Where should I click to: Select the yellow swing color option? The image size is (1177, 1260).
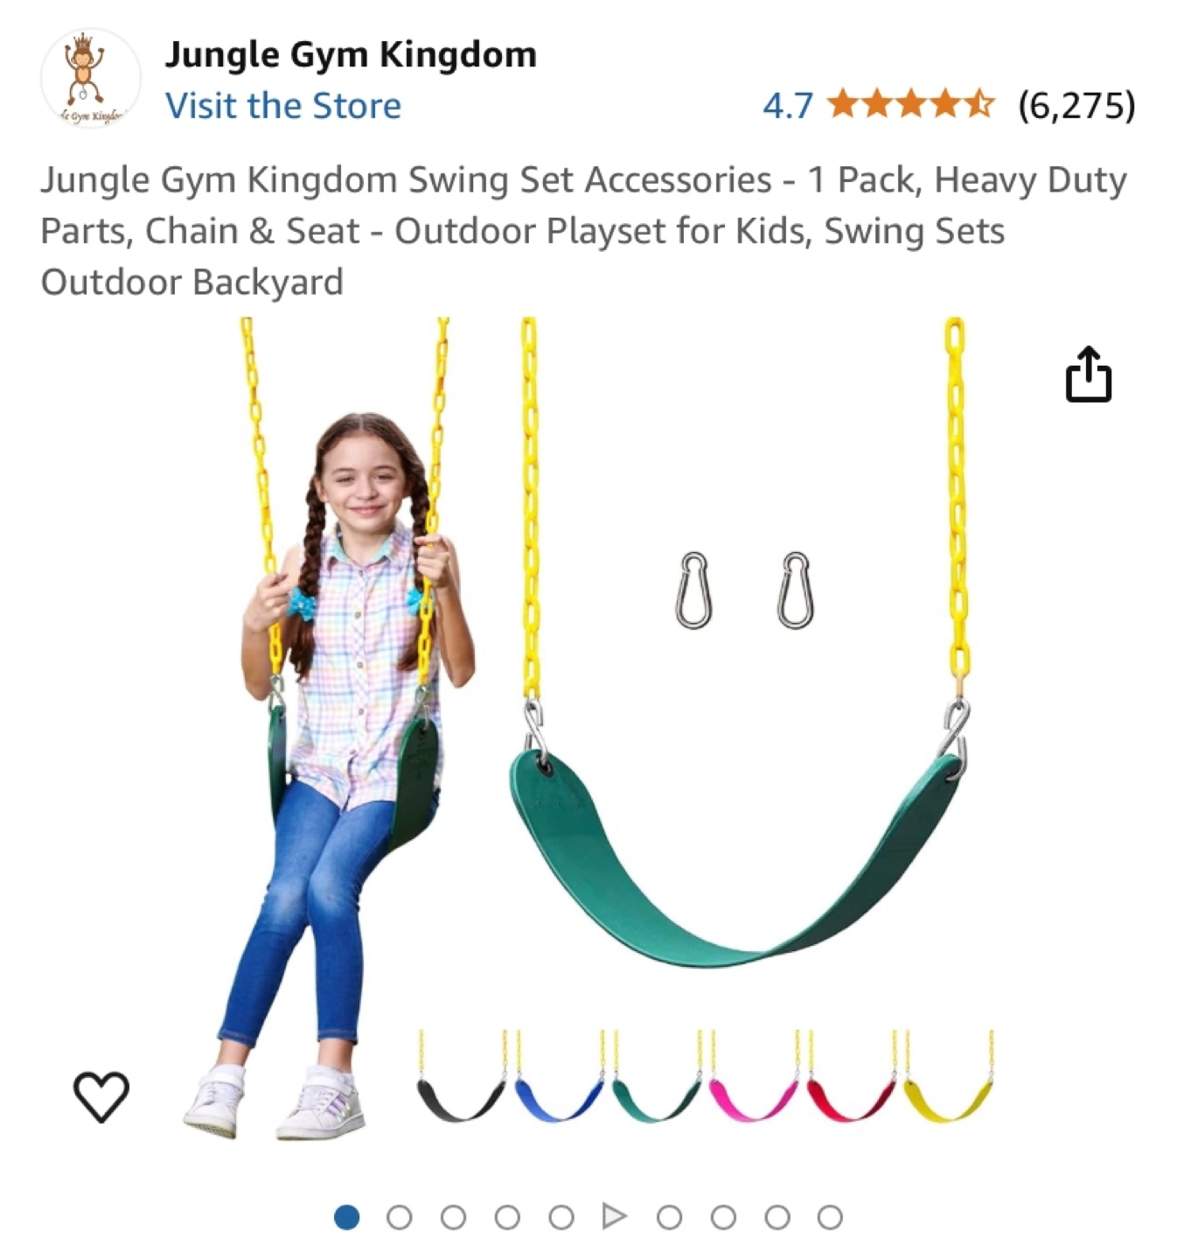(x=949, y=1077)
